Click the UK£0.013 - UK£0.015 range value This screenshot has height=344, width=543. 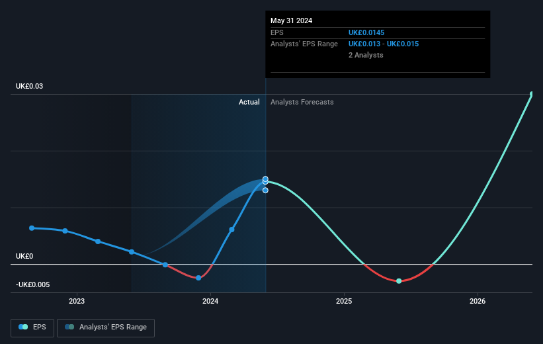tap(384, 44)
